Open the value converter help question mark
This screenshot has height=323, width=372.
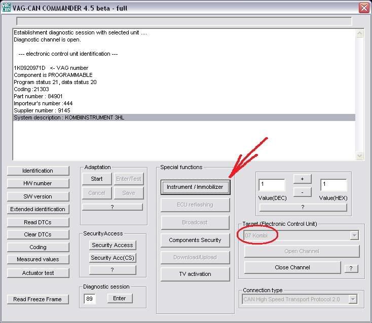[303, 208]
